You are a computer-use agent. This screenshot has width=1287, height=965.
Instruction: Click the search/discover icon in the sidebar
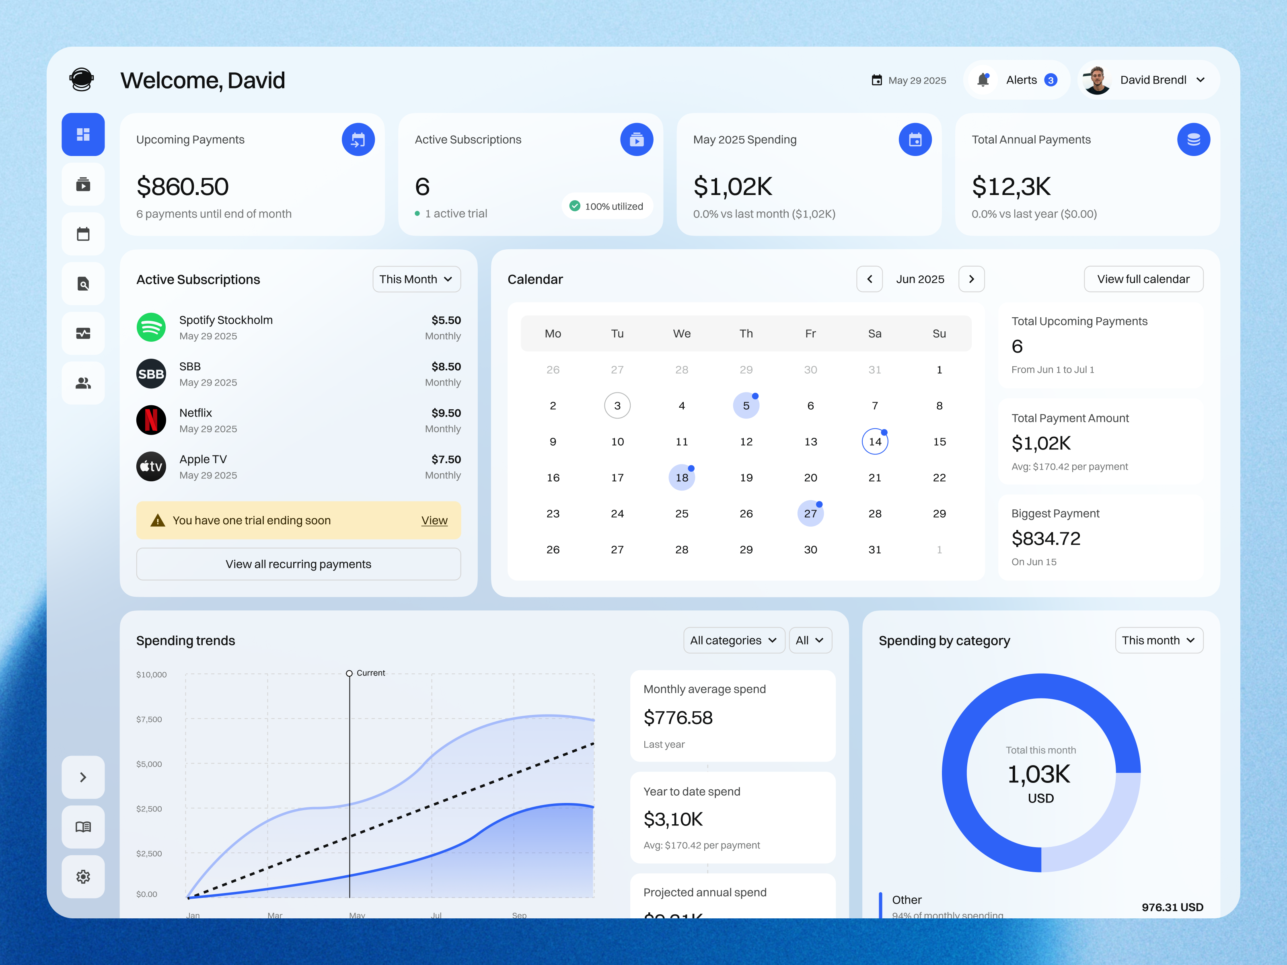click(83, 284)
